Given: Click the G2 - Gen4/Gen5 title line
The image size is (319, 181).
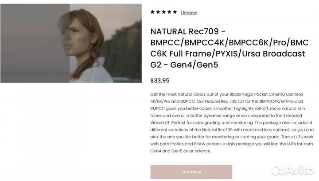Looking at the screenshot, I should pyautogui.click(x=184, y=65).
